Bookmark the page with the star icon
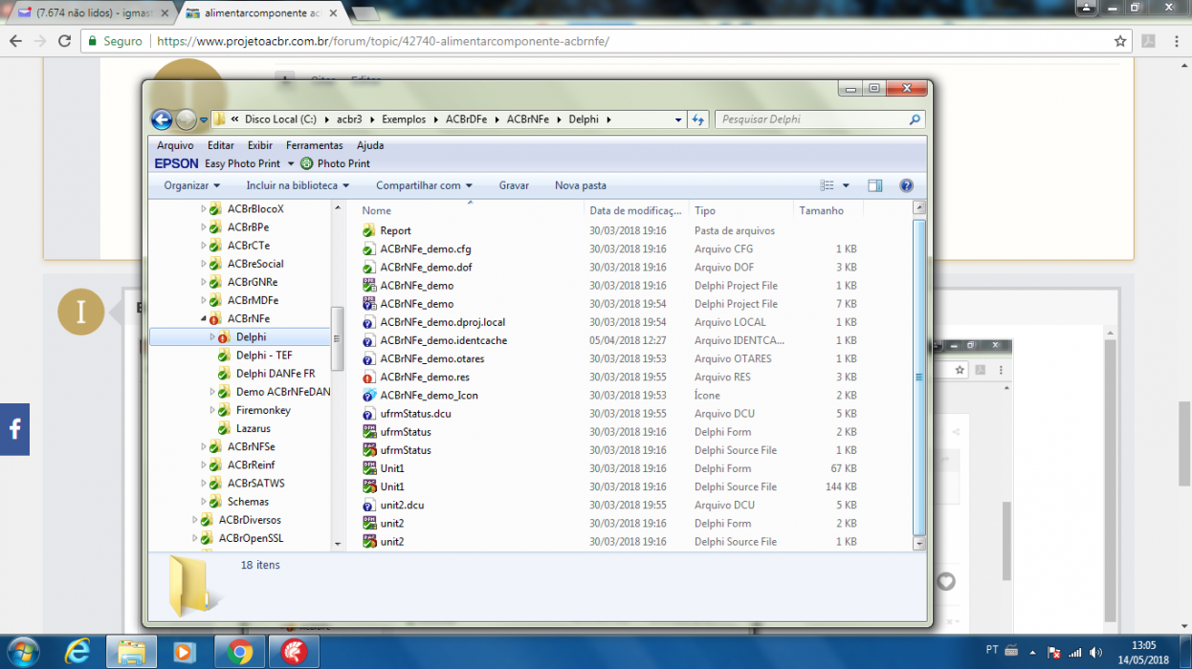The height and width of the screenshot is (669, 1192). pyautogui.click(x=1120, y=41)
